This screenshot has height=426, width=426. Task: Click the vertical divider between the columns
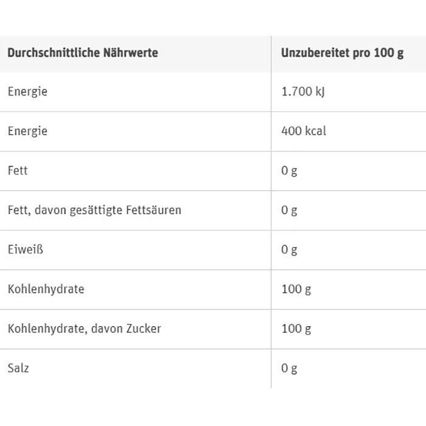[271, 231]
